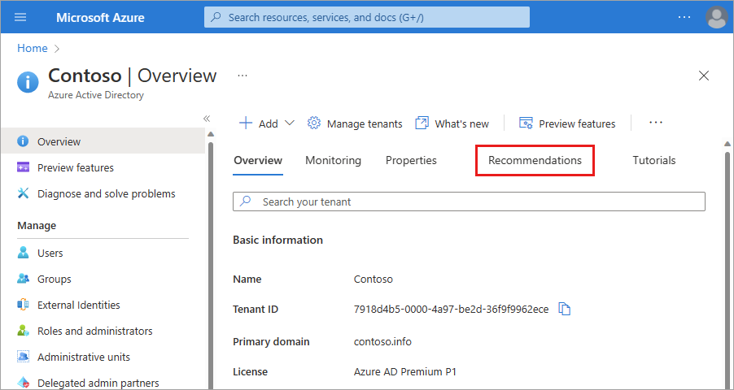Expand the Add dropdown chevron

[290, 123]
